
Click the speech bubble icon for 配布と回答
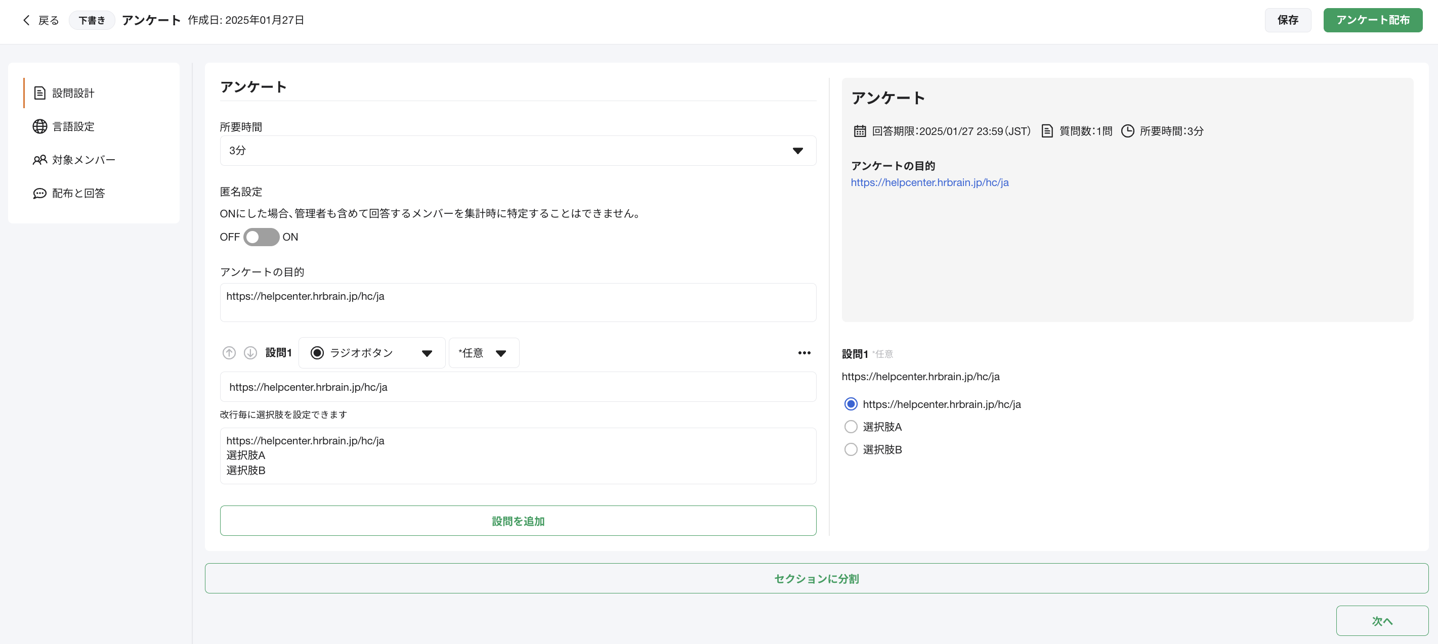pyautogui.click(x=39, y=194)
